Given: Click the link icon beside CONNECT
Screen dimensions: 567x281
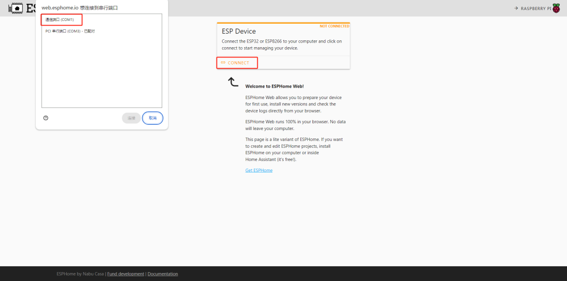Looking at the screenshot, I should [223, 63].
